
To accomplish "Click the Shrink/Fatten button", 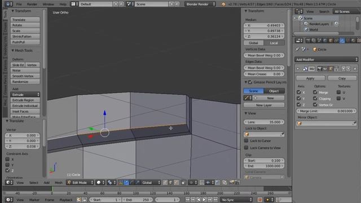I will coord(25,36).
